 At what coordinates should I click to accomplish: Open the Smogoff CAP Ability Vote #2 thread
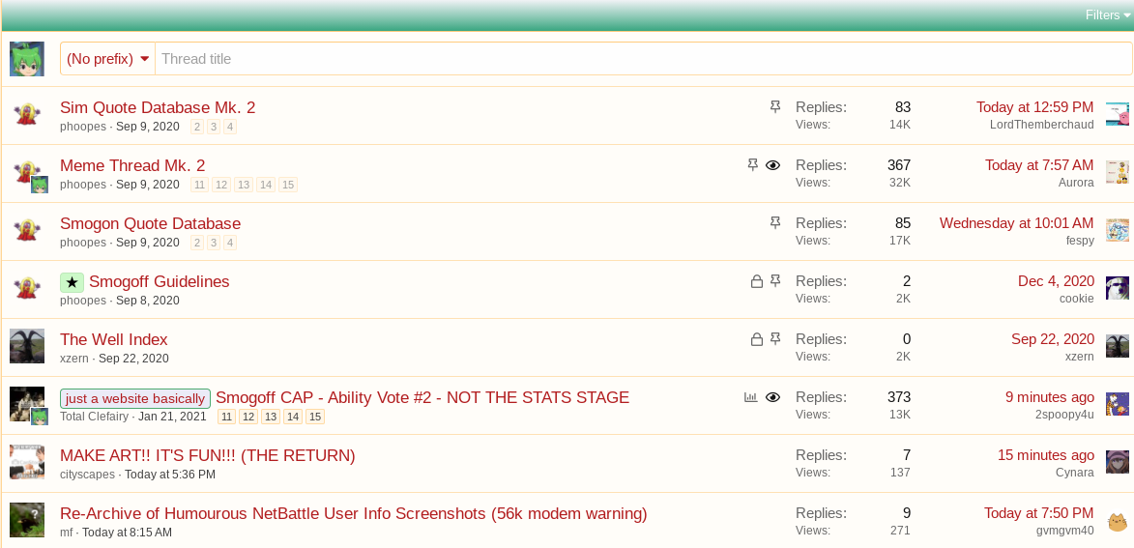click(x=422, y=397)
